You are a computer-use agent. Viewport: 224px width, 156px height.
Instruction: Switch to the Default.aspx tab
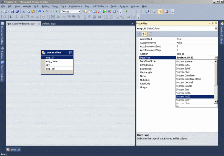point(49,23)
